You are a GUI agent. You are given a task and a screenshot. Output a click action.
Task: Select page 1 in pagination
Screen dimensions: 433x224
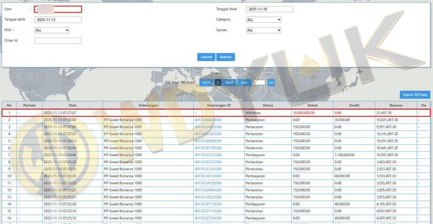click(218, 82)
